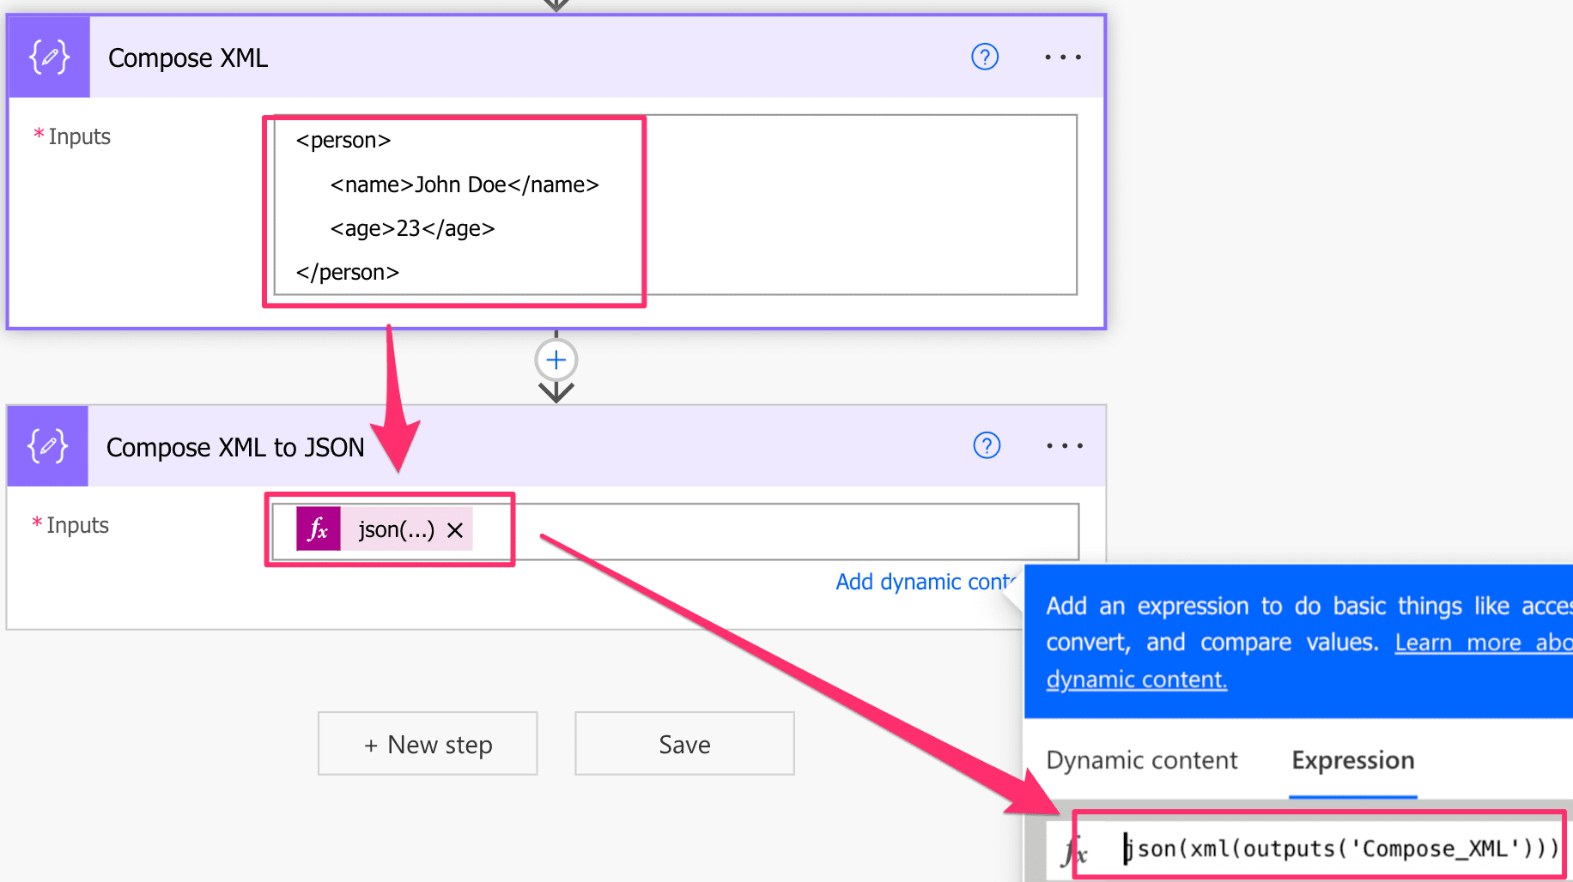Edit the json(xml(outputs)) expression text

1339,849
